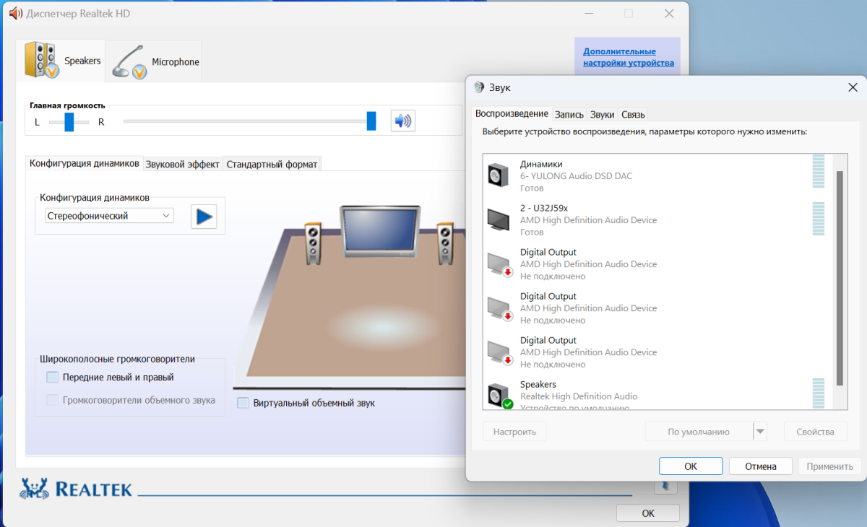
Task: Click the 6- YULONG Audio DSD DAC text
Action: [577, 176]
